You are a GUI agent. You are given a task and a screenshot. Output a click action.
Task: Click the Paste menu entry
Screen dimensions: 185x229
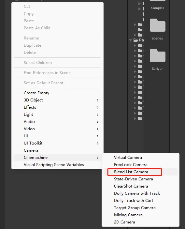[x=57, y=21]
